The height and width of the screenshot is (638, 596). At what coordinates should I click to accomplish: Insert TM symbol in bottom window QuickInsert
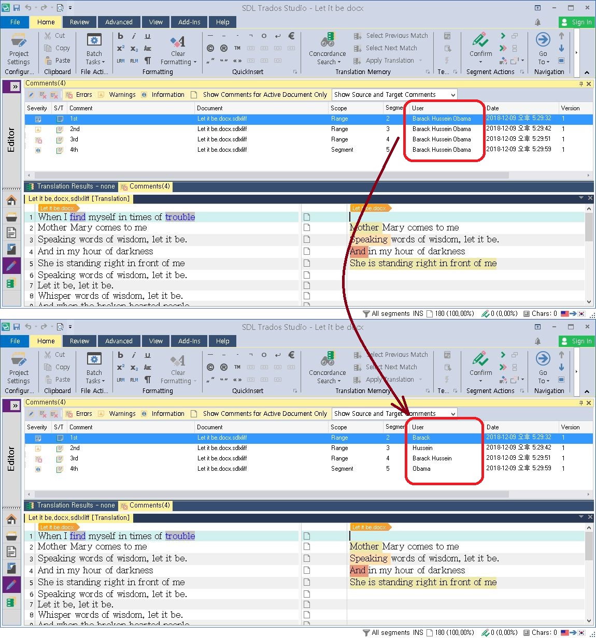pos(237,367)
